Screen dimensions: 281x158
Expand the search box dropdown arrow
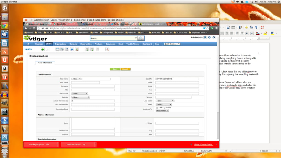pos(136,38)
